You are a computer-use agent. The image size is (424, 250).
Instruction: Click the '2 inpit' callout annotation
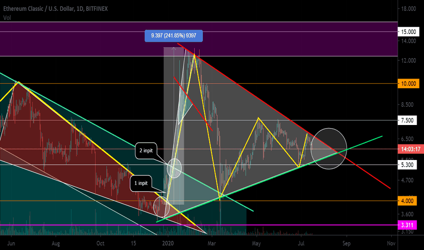coord(146,150)
